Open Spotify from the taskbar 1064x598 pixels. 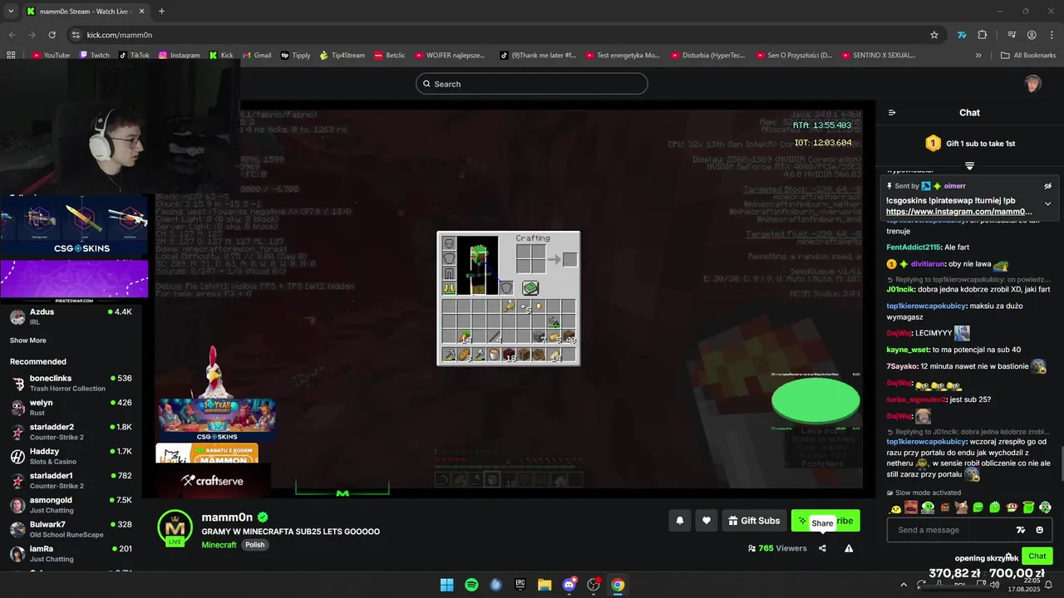[x=471, y=585]
